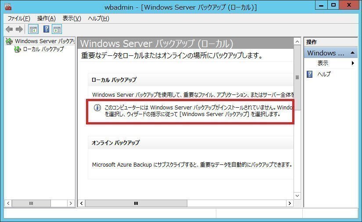
Task: Collapse the Windows ... actions section arrow
Action: coord(352,53)
